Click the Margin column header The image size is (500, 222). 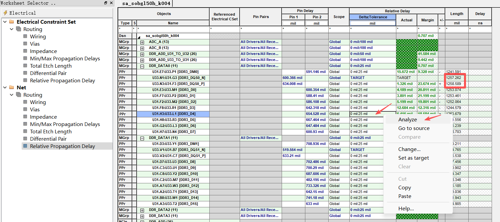[427, 20]
